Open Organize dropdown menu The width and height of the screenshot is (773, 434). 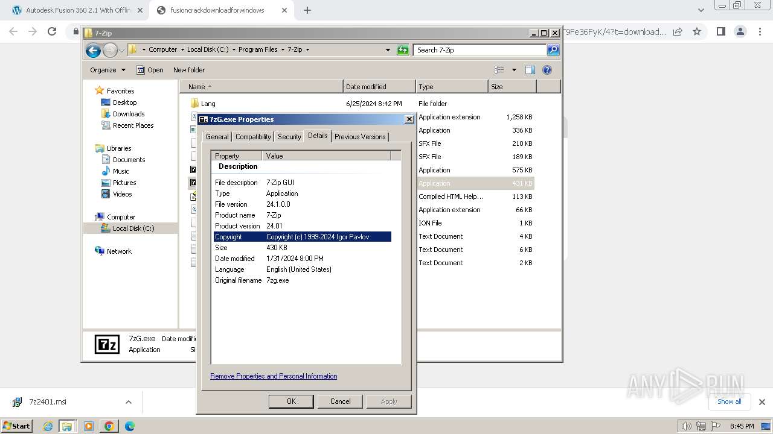coord(107,70)
